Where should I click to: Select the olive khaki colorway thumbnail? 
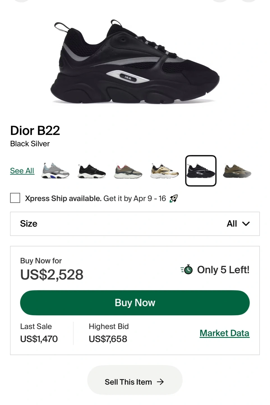tap(237, 171)
